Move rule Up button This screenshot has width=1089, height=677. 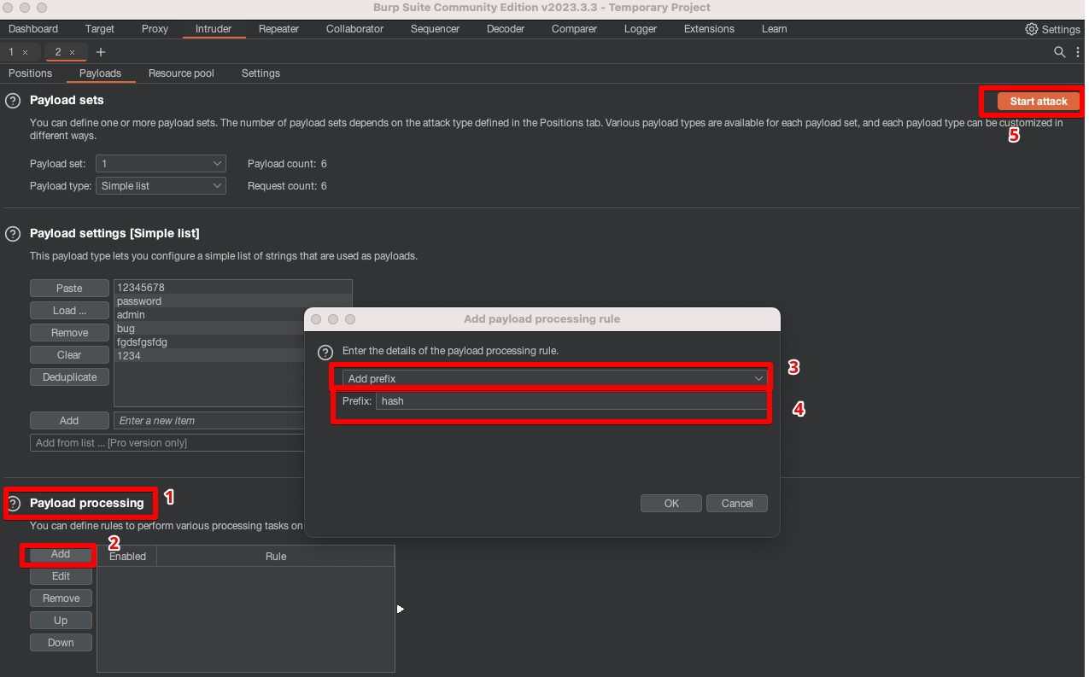(x=61, y=621)
